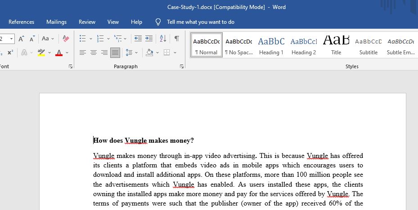Select the View ribbon tab

113,22
